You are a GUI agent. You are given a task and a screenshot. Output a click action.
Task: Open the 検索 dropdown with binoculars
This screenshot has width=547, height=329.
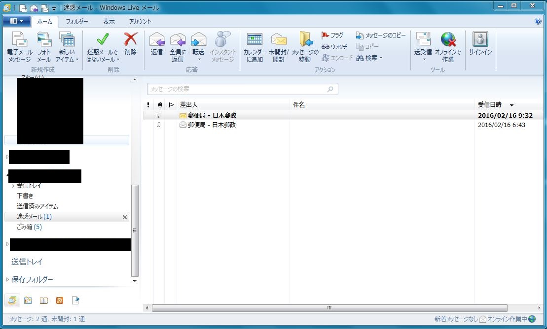(369, 58)
